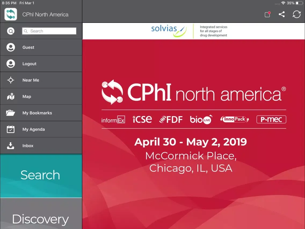
Task: Click the 8:35 PM clock in status bar
Action: point(9,3)
